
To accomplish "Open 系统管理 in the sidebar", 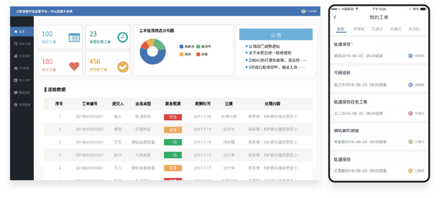I will click(22, 105).
